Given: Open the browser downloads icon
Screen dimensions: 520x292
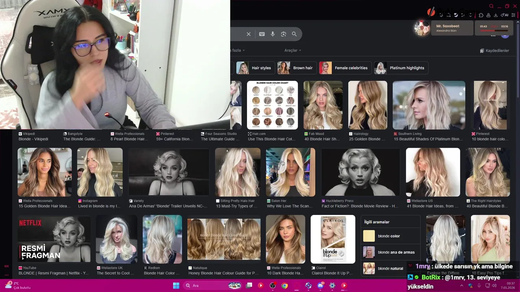Looking at the screenshot, I should (x=496, y=15).
